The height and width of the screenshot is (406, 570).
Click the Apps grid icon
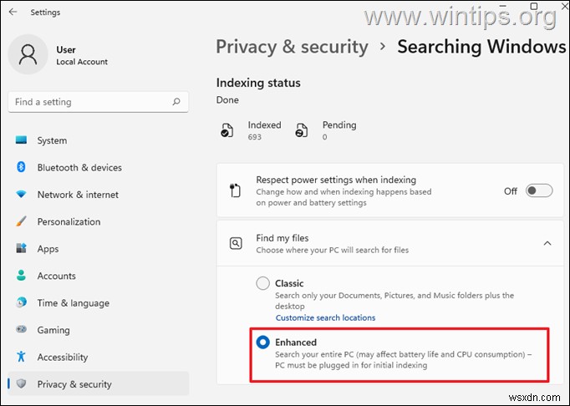tap(21, 249)
